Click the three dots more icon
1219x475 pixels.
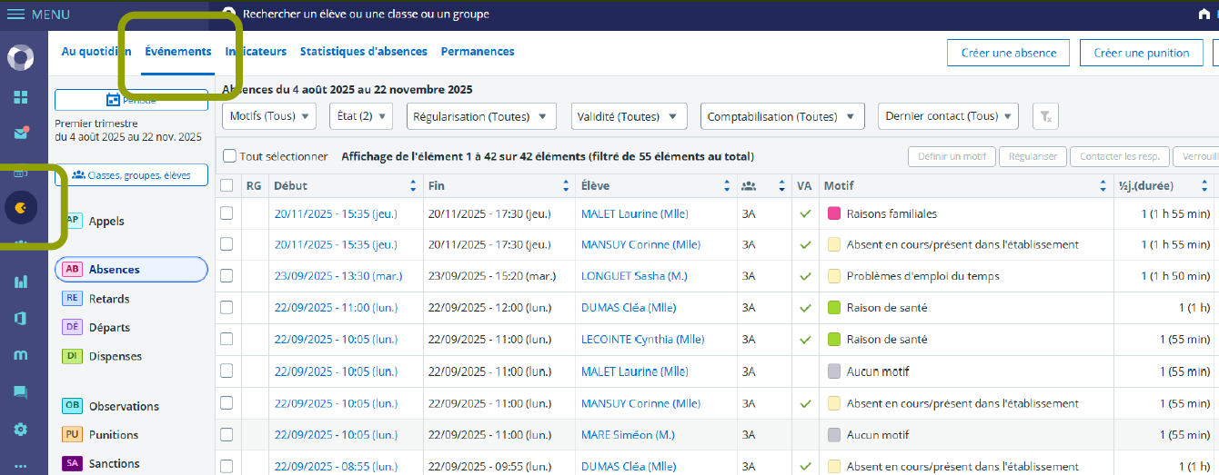click(20, 466)
